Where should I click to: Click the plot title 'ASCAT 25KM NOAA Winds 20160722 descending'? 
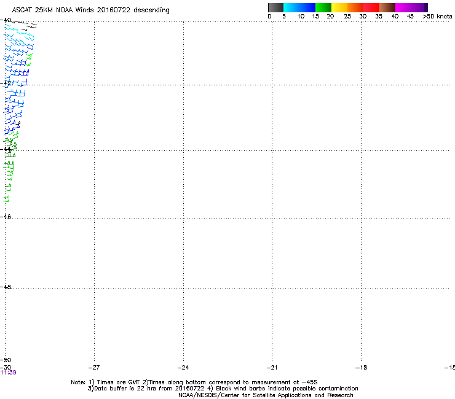tap(90, 10)
